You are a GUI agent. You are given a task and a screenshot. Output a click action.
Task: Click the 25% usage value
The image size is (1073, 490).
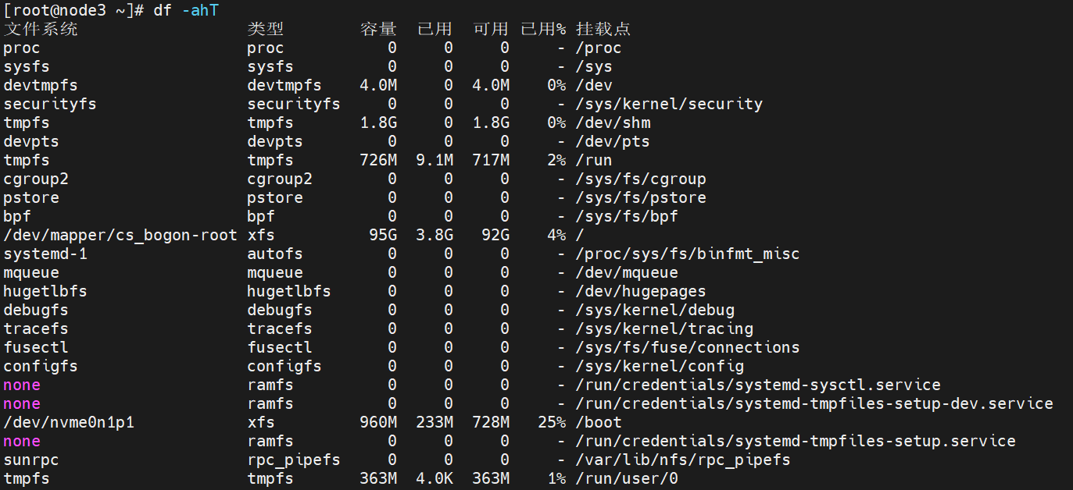click(x=551, y=422)
